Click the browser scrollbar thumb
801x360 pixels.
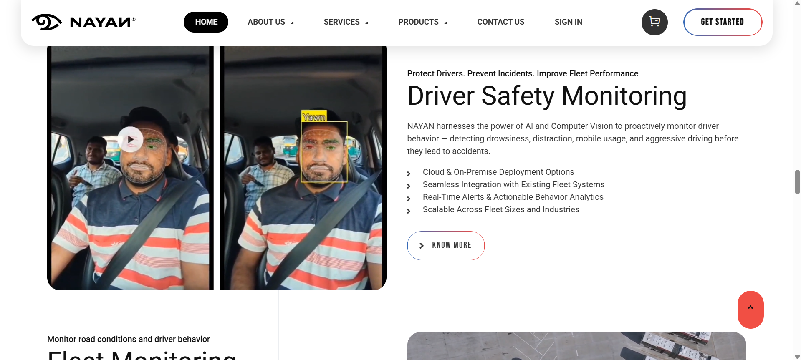[797, 182]
